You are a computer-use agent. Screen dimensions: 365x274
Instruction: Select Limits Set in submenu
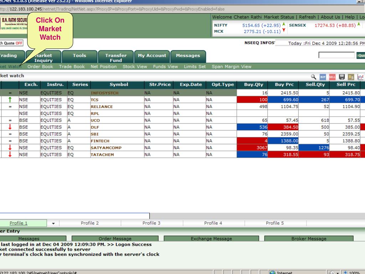pos(195,67)
